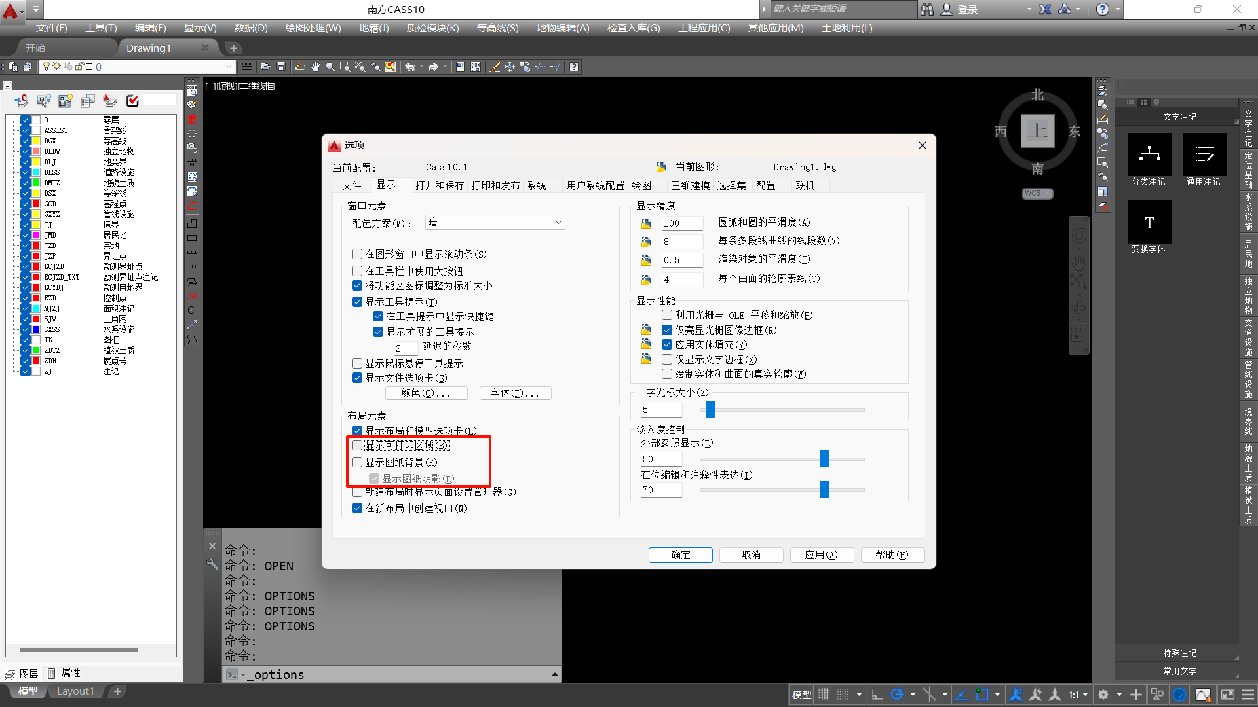Toggle 显示图纸背景 checkbox
The image size is (1258, 707).
tap(357, 462)
